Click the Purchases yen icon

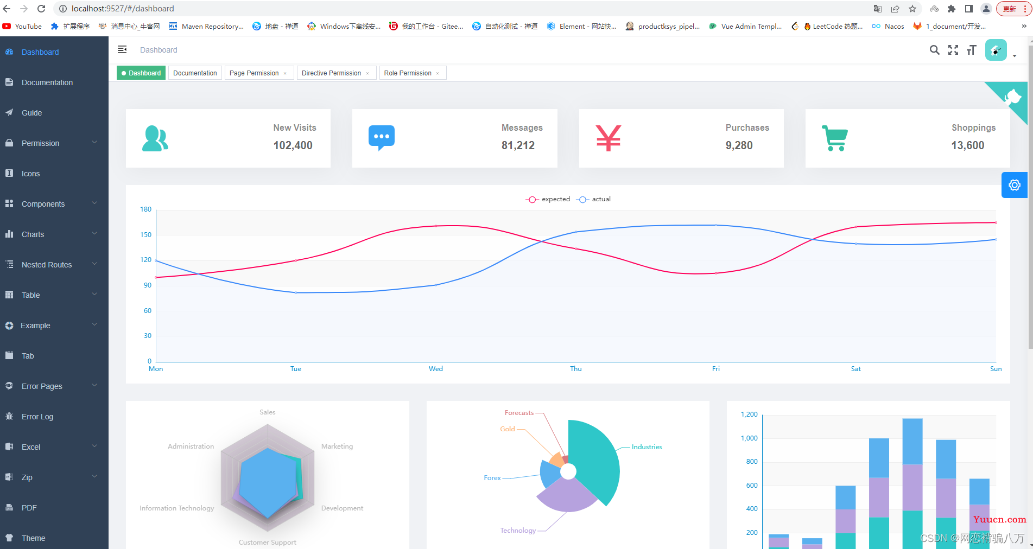(608, 138)
